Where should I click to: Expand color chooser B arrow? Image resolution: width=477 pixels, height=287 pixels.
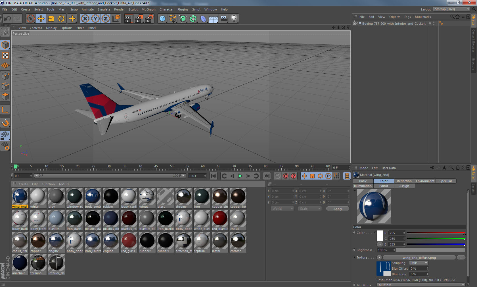[x=380, y=244]
